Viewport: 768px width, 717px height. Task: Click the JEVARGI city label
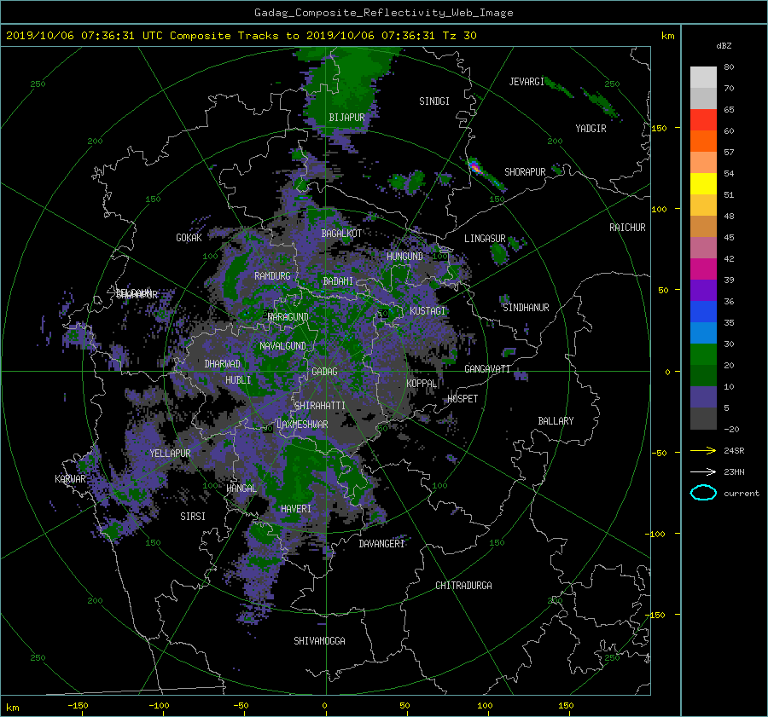[527, 82]
